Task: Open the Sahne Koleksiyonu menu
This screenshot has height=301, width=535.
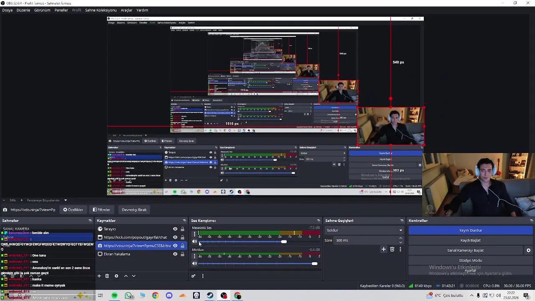Action: tap(101, 10)
